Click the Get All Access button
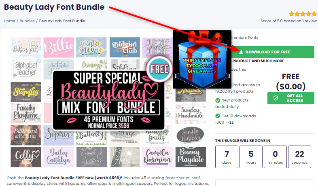Screen dimensions: 318x186 click(x=291, y=98)
